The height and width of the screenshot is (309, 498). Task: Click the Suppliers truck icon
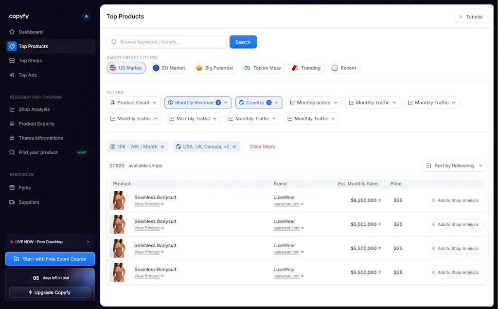tap(12, 202)
